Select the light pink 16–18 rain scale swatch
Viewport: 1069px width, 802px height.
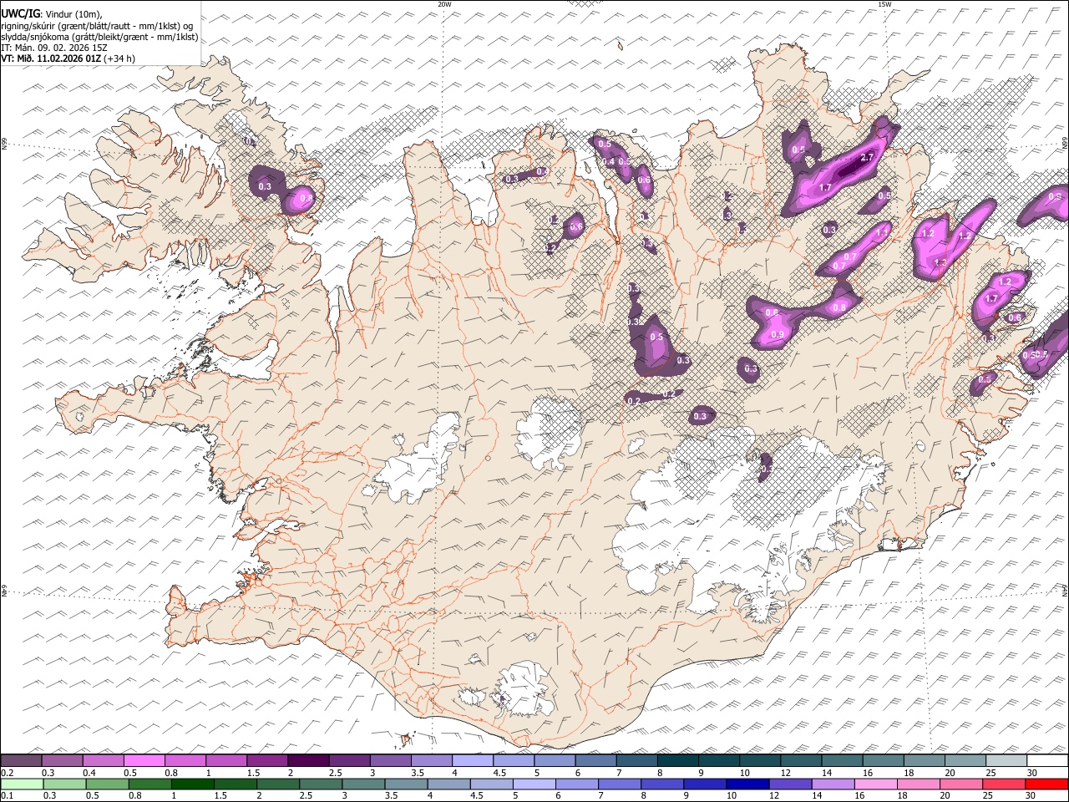click(x=877, y=784)
